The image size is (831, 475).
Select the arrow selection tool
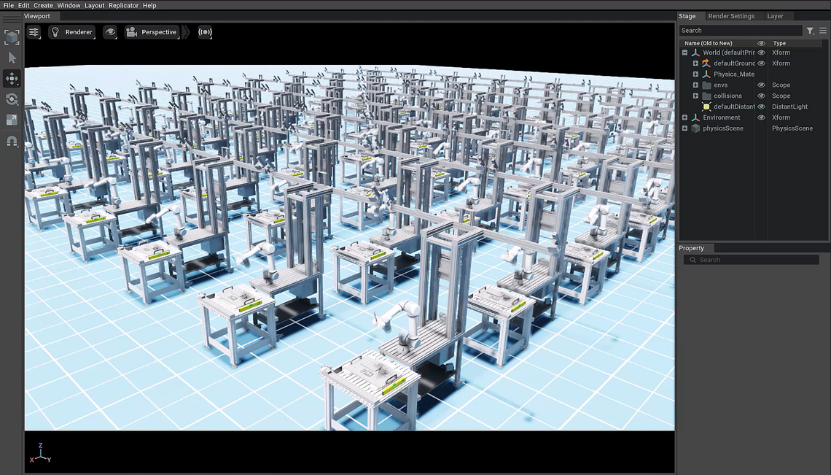[x=12, y=58]
